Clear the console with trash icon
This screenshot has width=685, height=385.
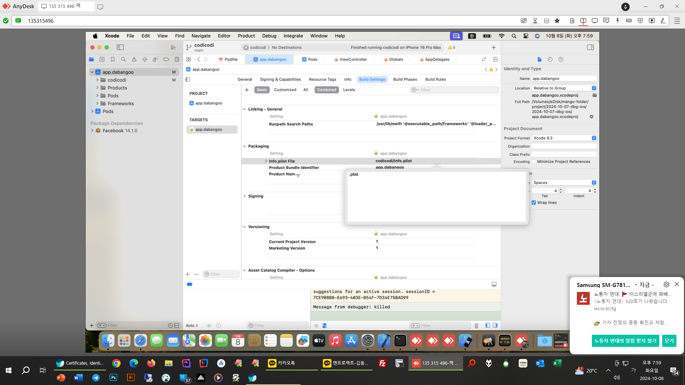tap(476, 325)
